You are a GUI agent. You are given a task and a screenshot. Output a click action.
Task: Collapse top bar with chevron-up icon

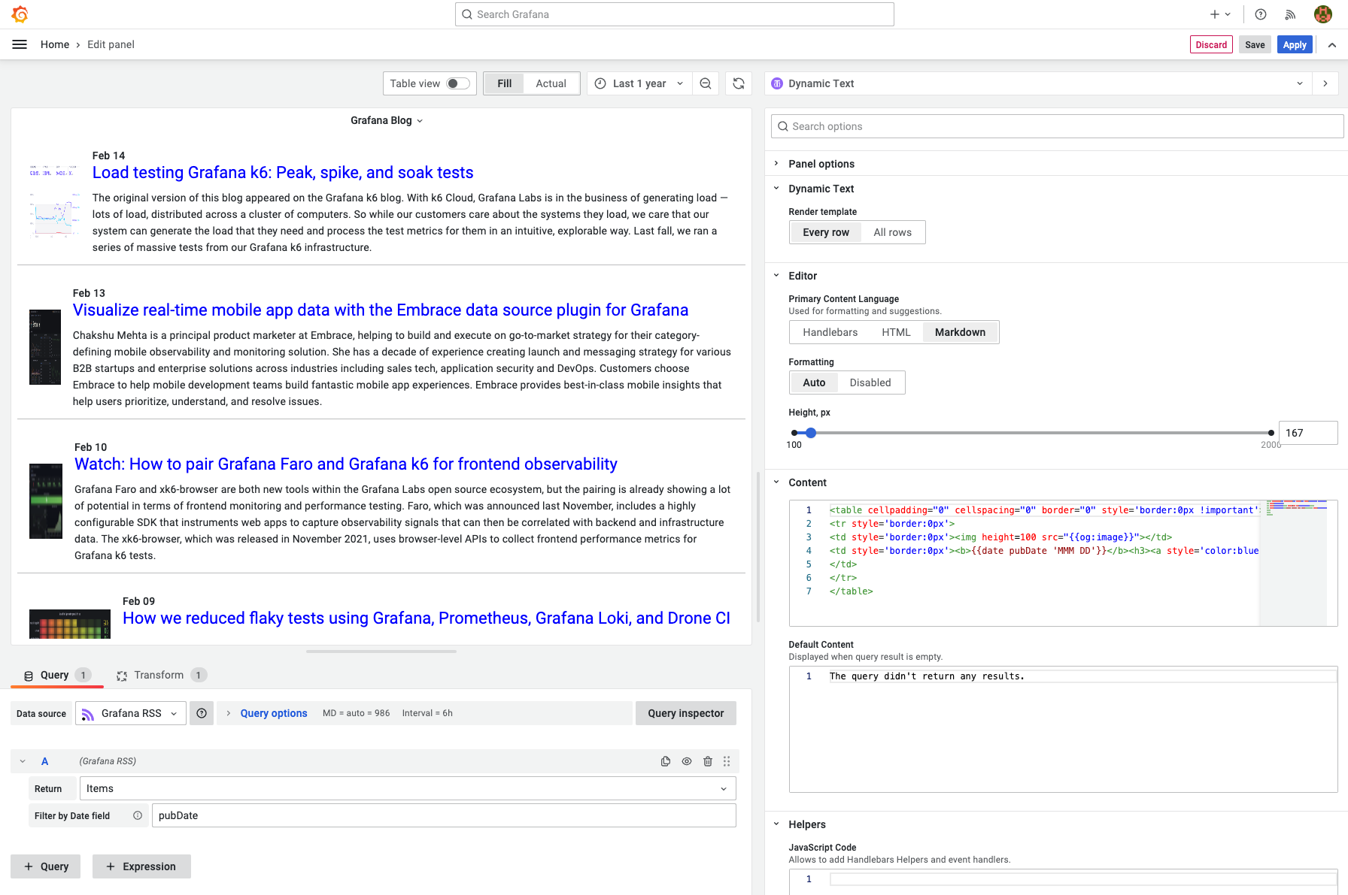[x=1332, y=45]
